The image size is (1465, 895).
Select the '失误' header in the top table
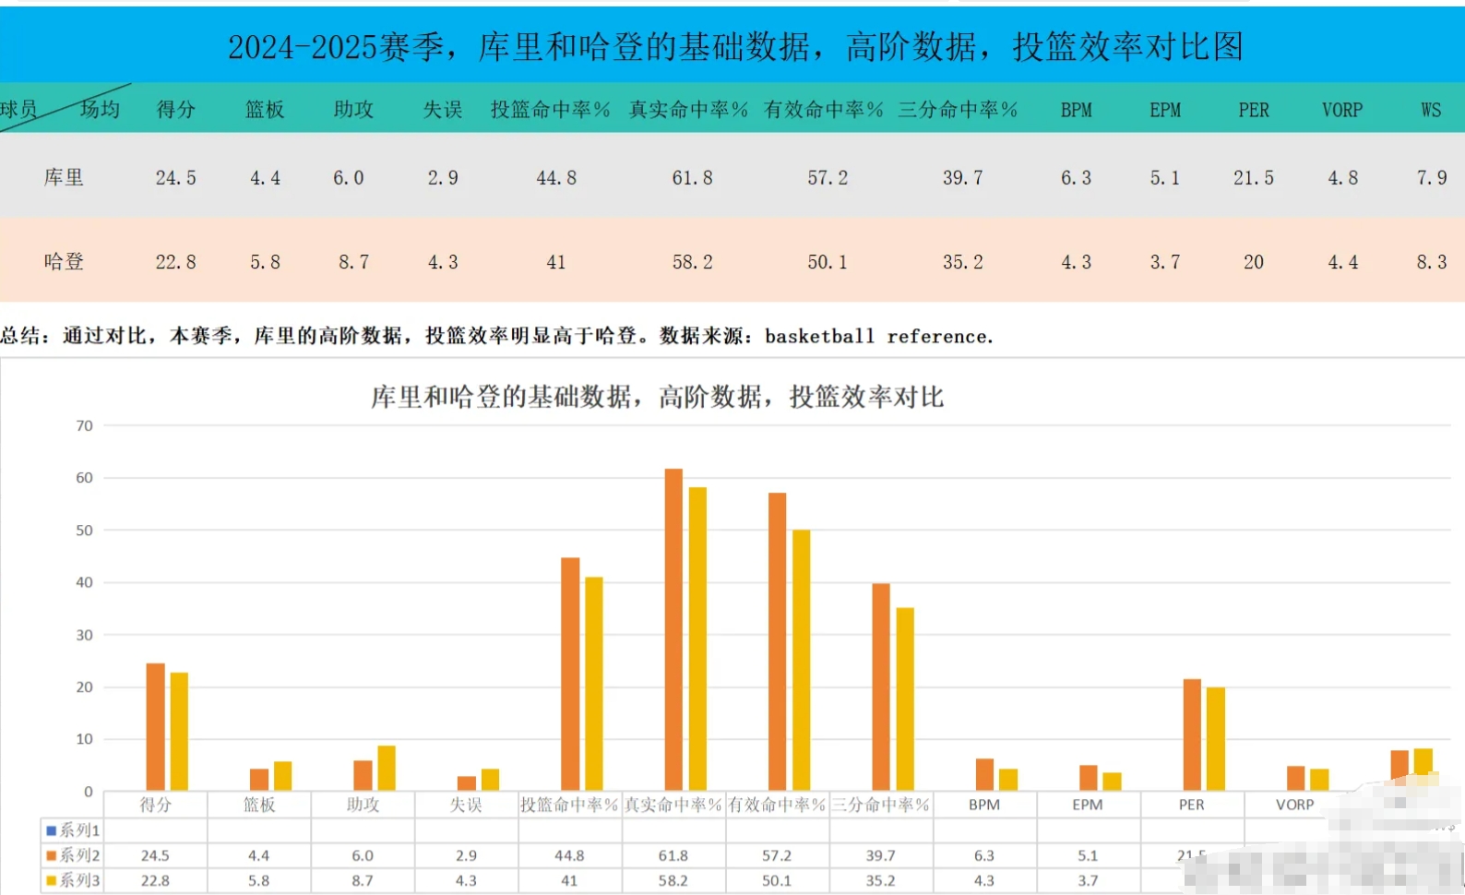(x=443, y=109)
